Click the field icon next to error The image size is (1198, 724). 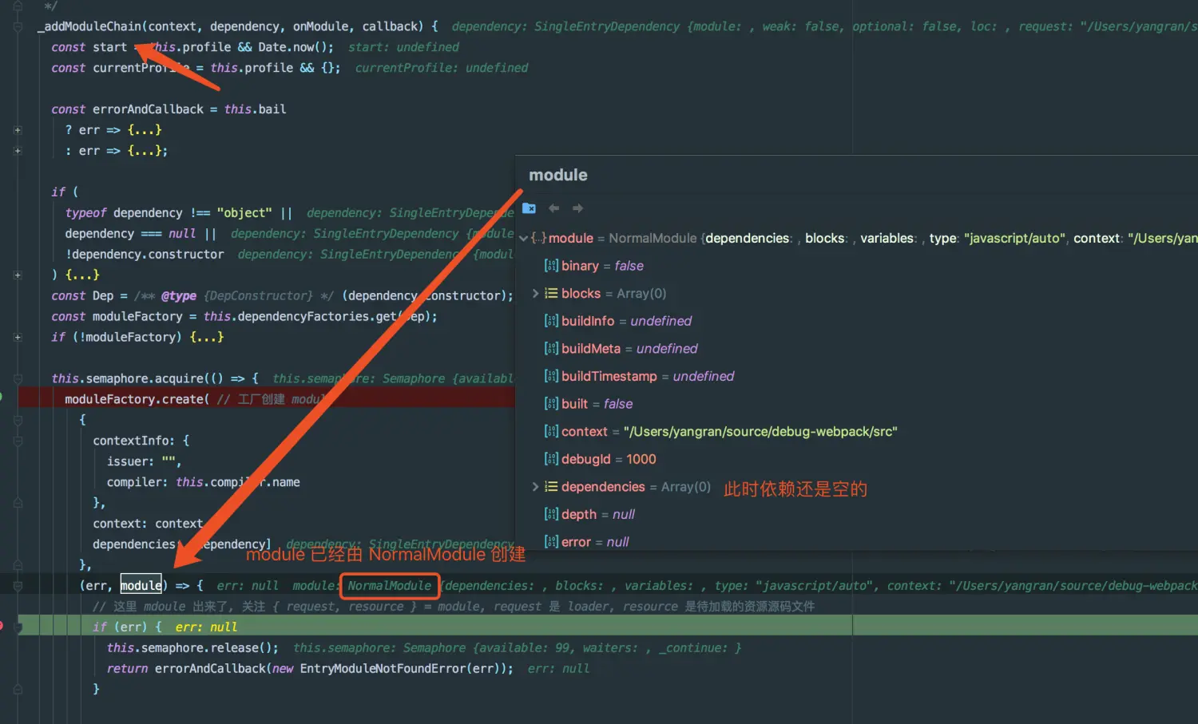pos(551,542)
